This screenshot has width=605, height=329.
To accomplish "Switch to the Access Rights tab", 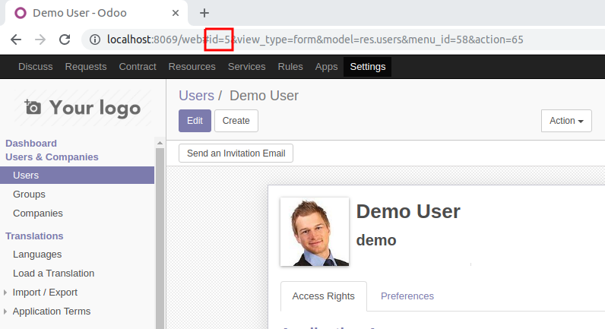I will pyautogui.click(x=323, y=296).
